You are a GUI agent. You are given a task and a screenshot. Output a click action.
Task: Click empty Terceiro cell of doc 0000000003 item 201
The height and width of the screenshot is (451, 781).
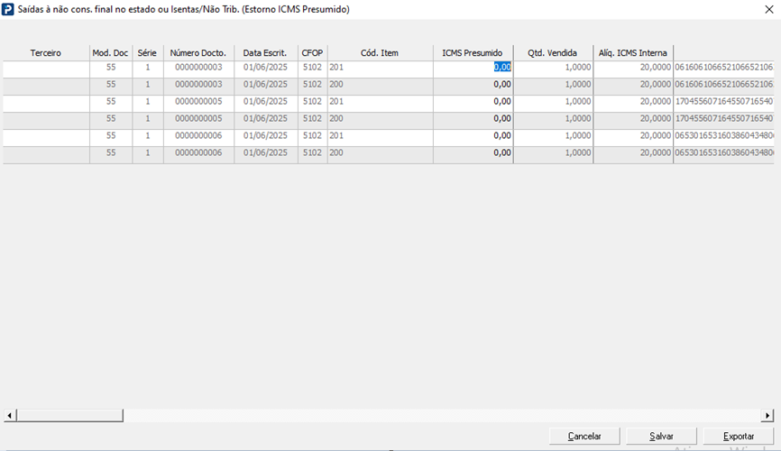[x=46, y=68]
